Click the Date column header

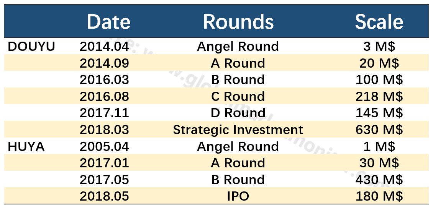108,22
